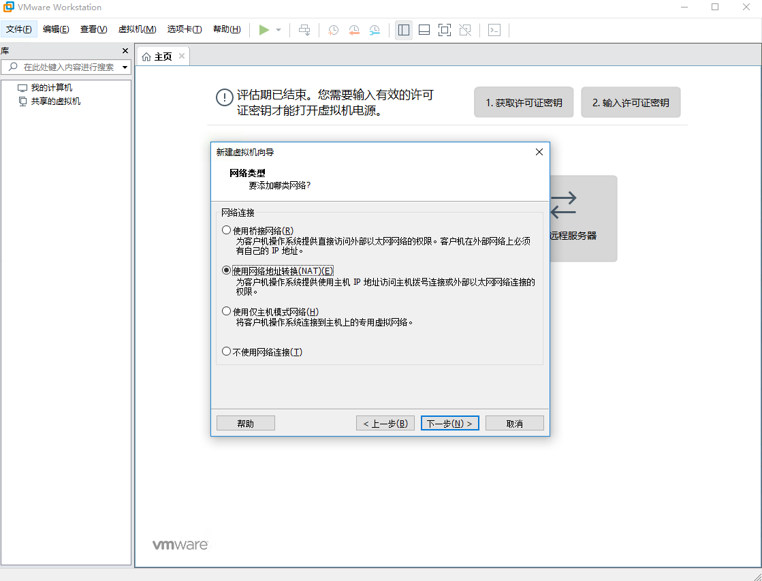Click 1. 获取许可证密钥 button

coord(524,102)
